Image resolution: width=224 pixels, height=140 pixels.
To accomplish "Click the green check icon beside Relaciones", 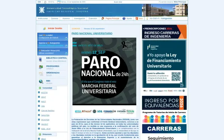I will pos(40,134).
